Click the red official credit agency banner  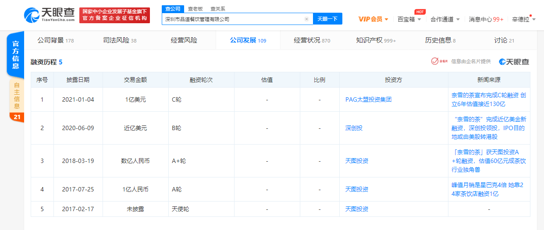tap(114, 15)
